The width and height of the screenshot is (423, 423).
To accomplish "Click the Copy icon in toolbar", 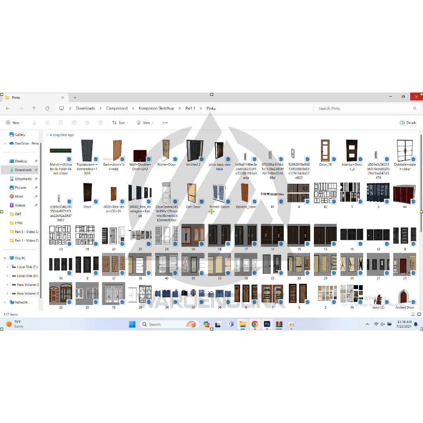I will click(48, 123).
